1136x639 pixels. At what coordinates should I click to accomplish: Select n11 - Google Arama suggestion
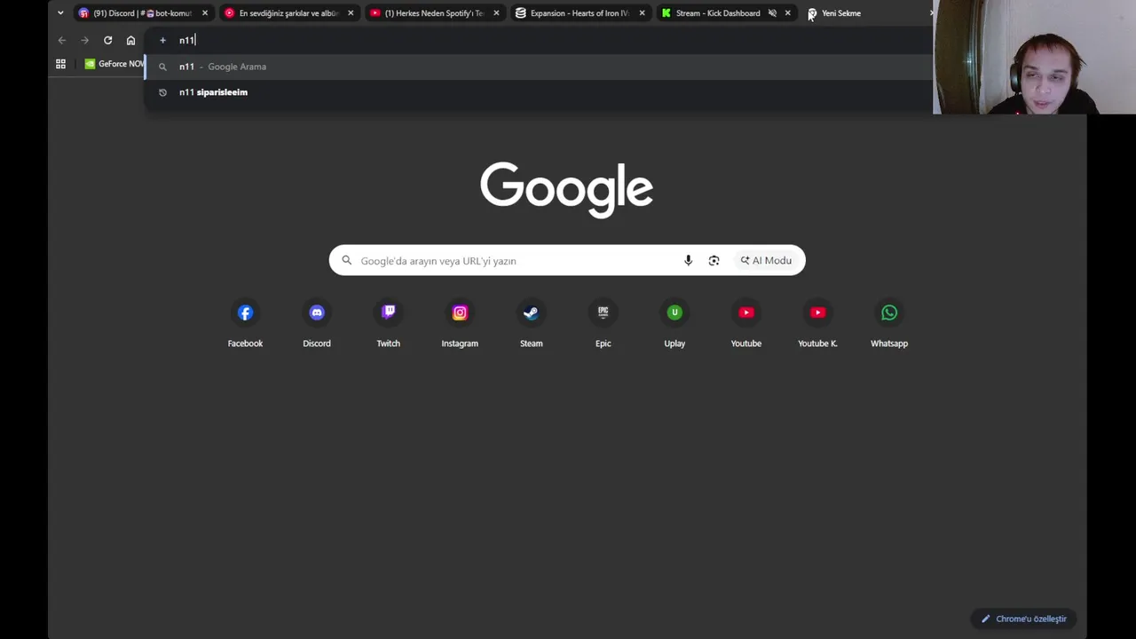click(x=539, y=67)
